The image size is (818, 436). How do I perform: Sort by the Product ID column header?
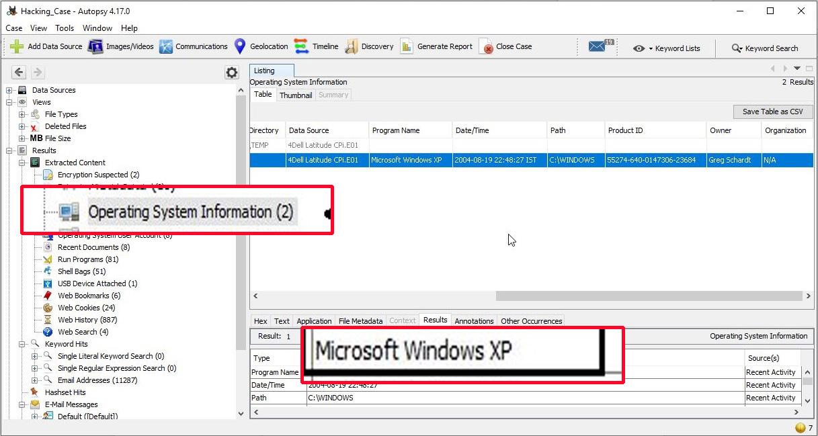[655, 130]
